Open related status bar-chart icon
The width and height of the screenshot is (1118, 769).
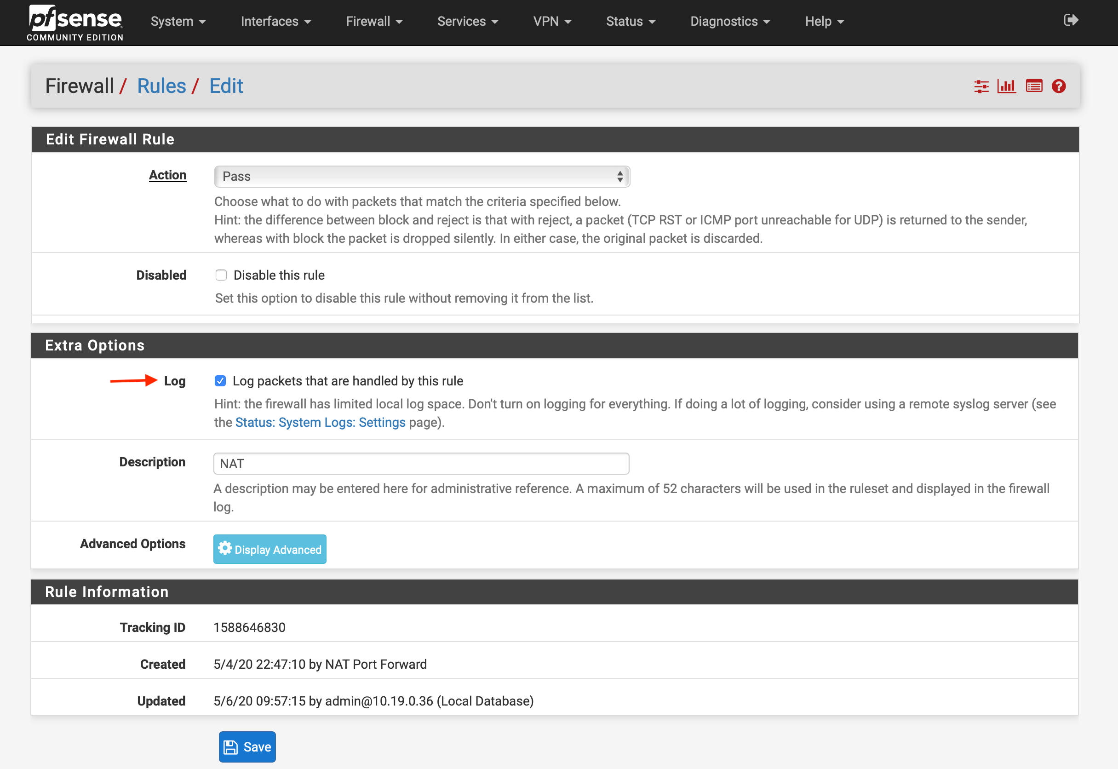tap(1006, 87)
